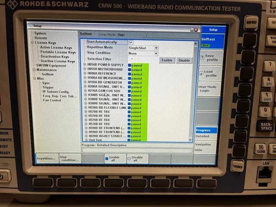Expand the H090A REFERENCE test node
This screenshot has width=276, height=207.
click(x=85, y=73)
